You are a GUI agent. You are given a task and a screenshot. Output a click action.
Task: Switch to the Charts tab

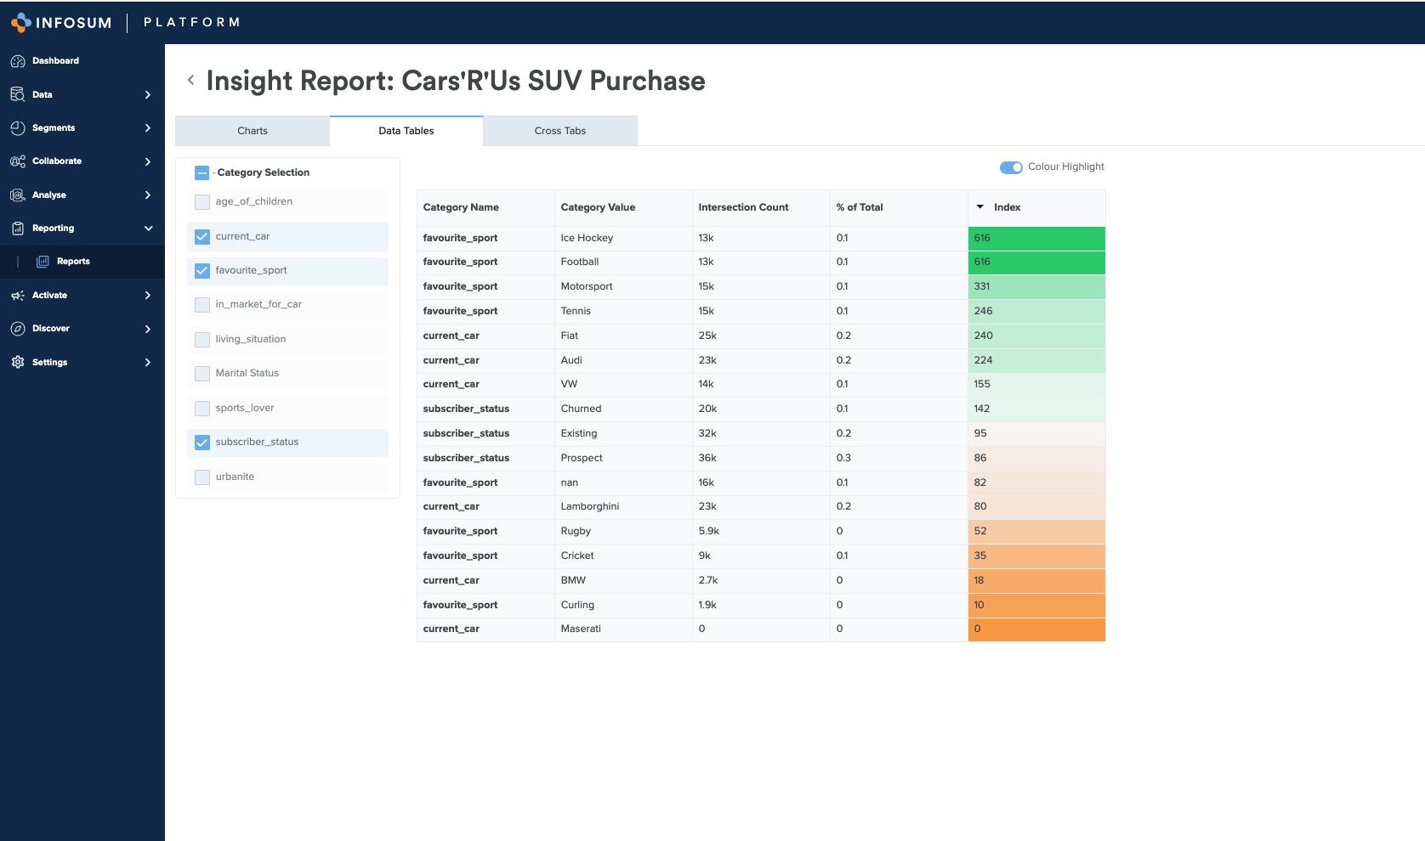click(x=253, y=131)
